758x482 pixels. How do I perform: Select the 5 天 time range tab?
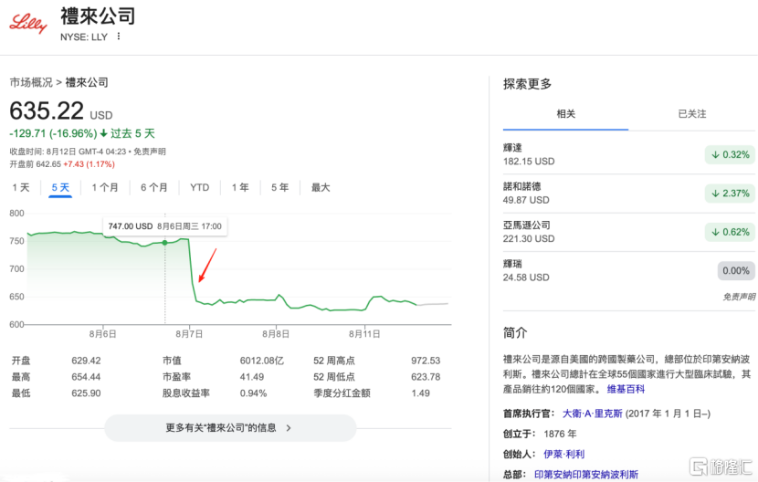pos(60,187)
